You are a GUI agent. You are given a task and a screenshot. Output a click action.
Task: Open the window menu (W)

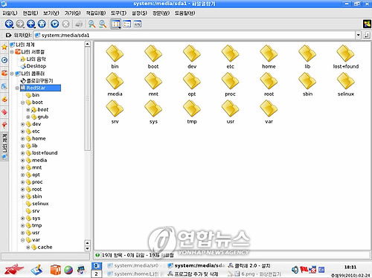coord(161,13)
